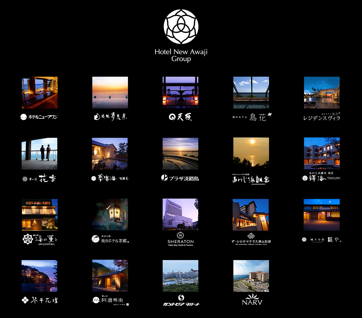
Task: Open the 天原 terrace table thumbnail
Action: point(181,93)
